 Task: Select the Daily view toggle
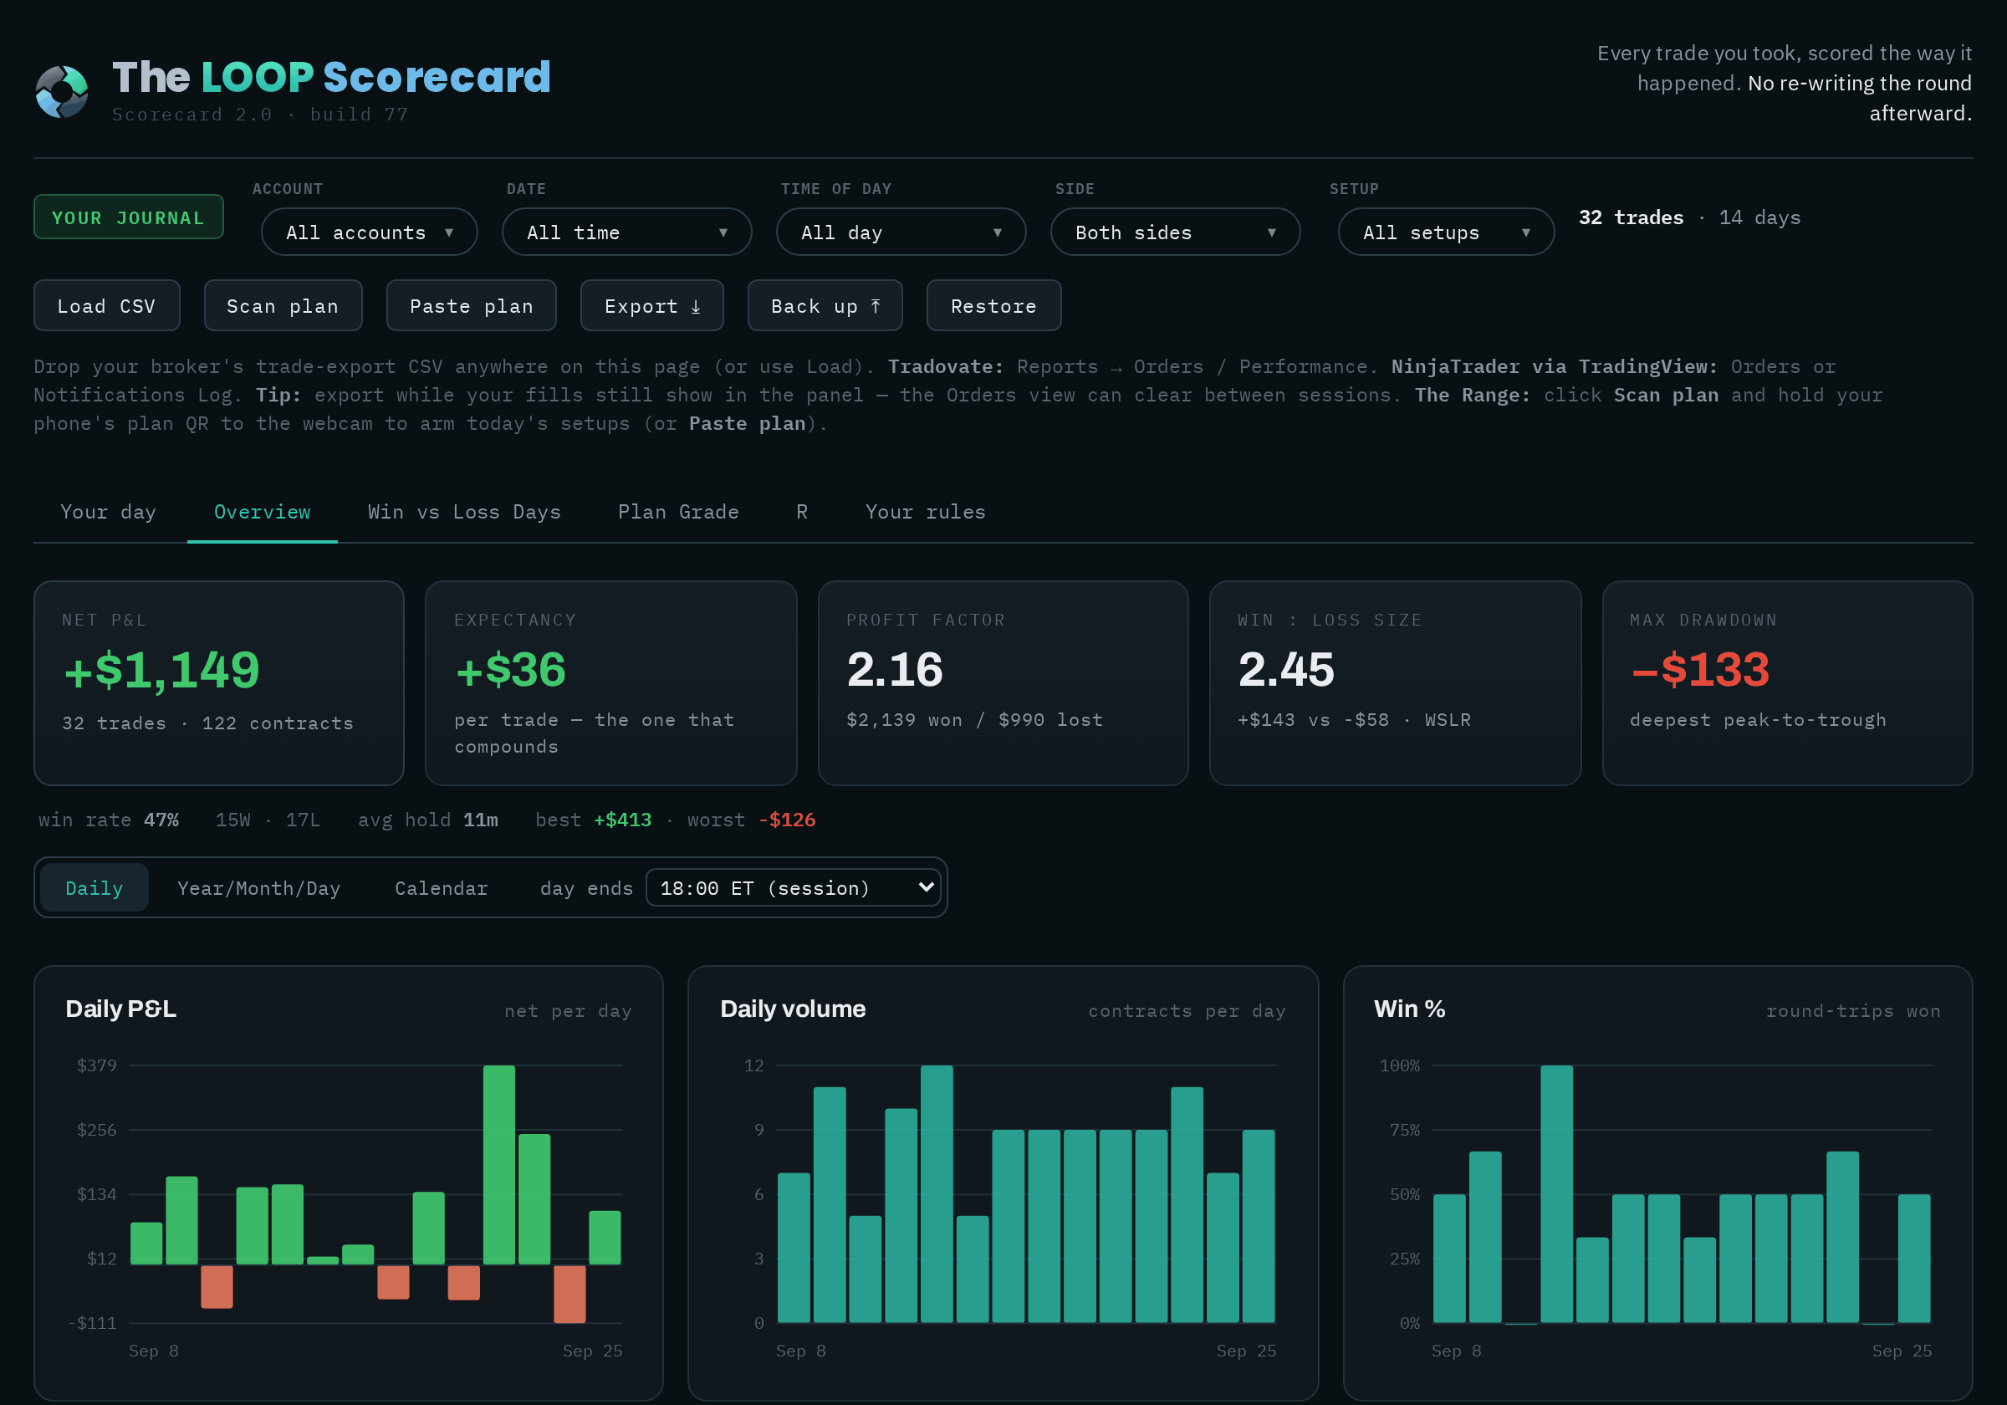pos(94,887)
